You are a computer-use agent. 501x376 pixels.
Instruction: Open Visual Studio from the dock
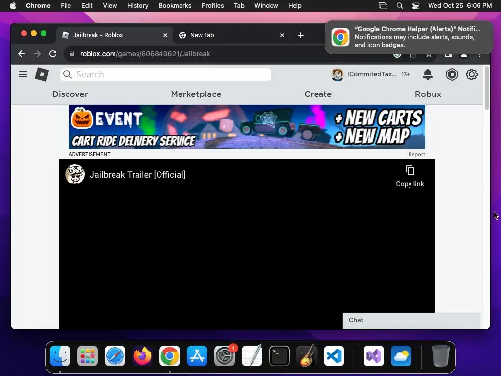(373, 356)
